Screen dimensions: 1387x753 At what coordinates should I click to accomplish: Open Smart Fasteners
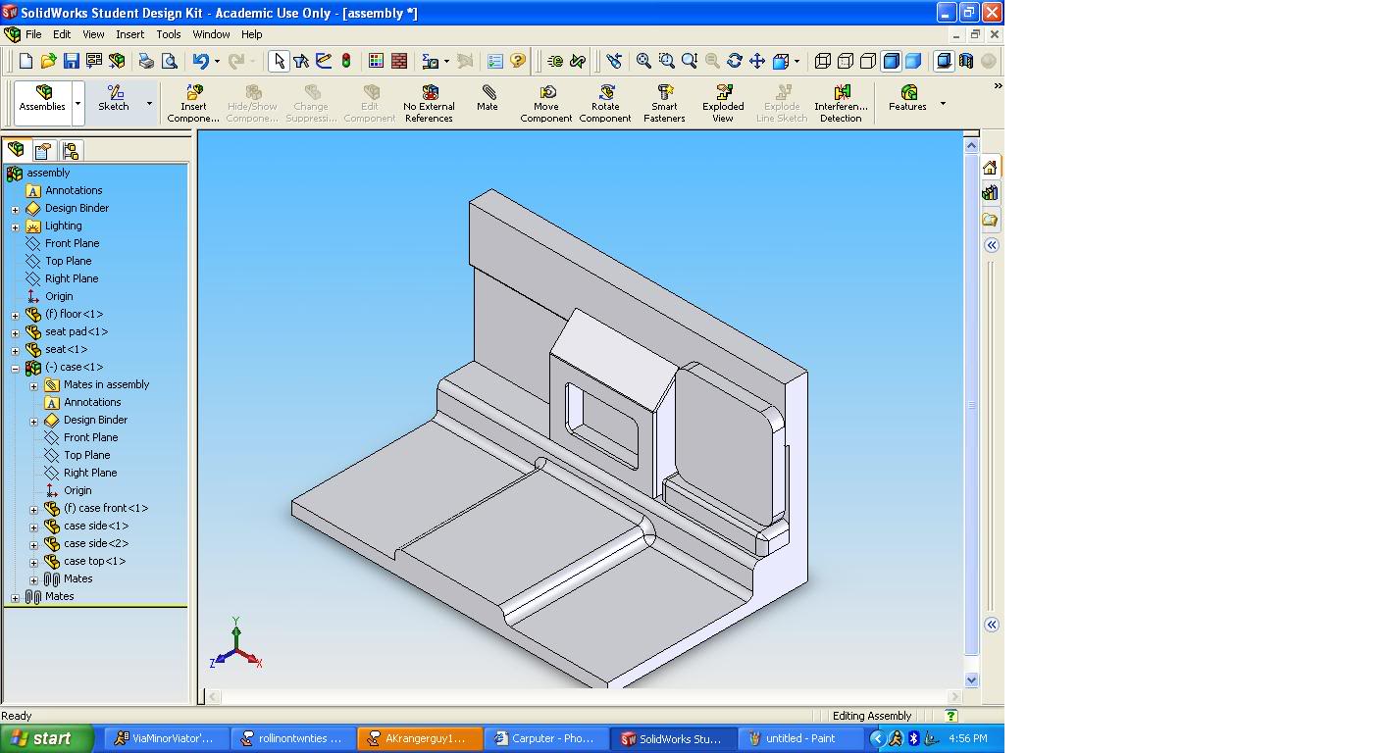tap(664, 103)
